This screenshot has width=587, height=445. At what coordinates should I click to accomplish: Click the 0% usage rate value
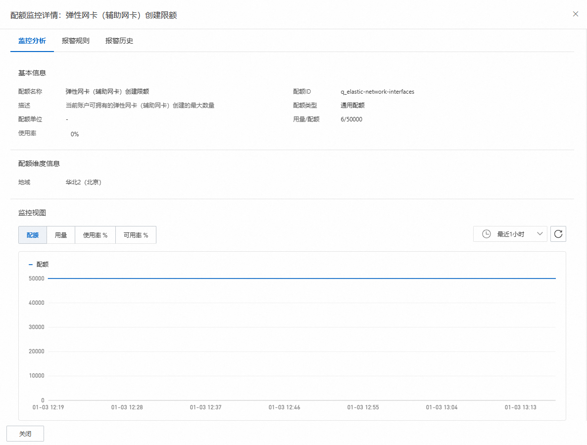tap(75, 134)
